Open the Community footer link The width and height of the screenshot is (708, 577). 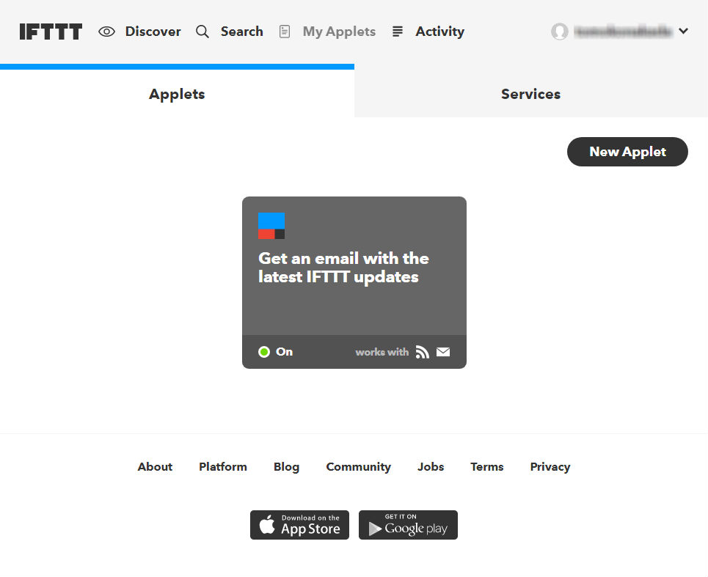[x=358, y=466]
